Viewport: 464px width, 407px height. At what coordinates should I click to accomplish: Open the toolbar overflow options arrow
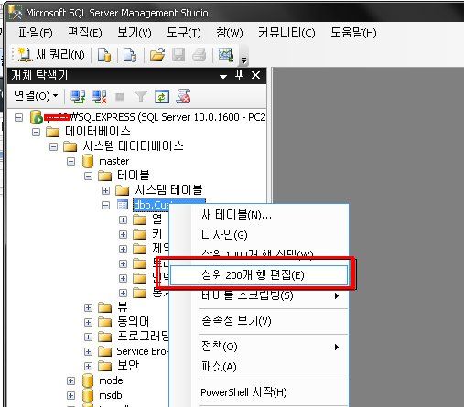point(243,60)
